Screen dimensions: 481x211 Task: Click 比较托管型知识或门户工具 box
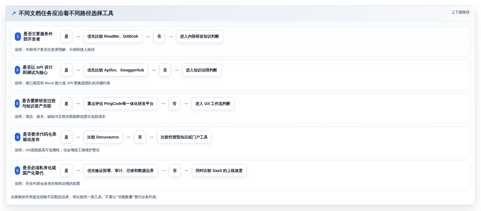click(184, 137)
